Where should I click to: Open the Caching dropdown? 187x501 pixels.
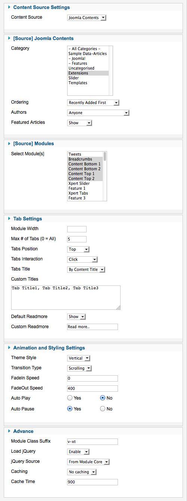(82, 472)
